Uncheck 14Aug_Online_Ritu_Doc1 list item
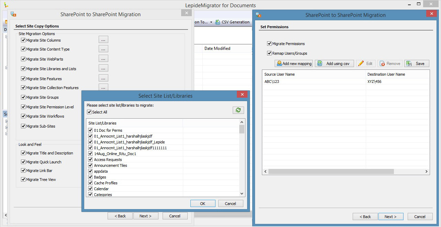This screenshot has width=441, height=227. [91, 154]
